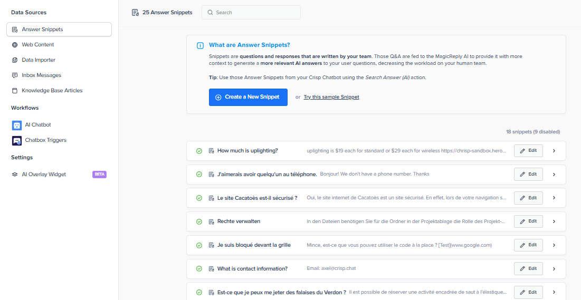Expand the Le site Cacatoès snippet chevron
581x300 pixels.
click(554, 198)
